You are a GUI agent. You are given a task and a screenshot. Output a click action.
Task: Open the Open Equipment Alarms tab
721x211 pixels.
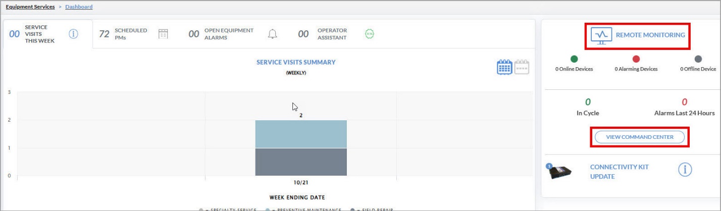click(x=234, y=34)
